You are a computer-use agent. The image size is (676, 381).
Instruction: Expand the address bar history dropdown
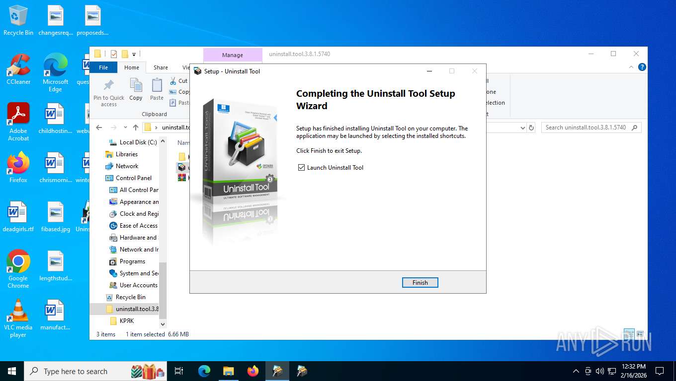(x=522, y=127)
